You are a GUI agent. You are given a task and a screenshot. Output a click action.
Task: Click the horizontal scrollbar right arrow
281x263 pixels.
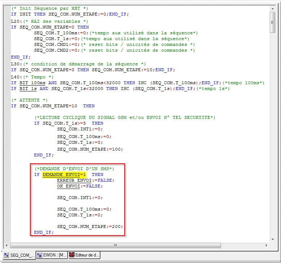coord(266,245)
